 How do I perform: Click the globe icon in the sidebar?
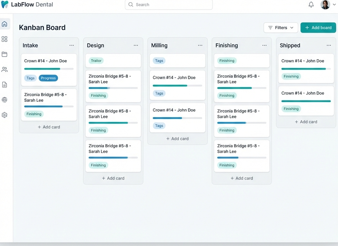tap(5, 99)
